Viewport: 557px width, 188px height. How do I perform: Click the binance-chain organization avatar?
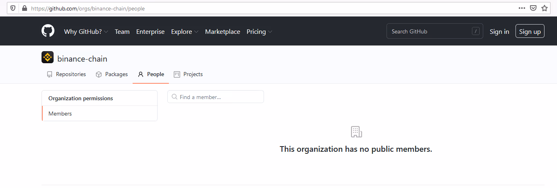[48, 58]
